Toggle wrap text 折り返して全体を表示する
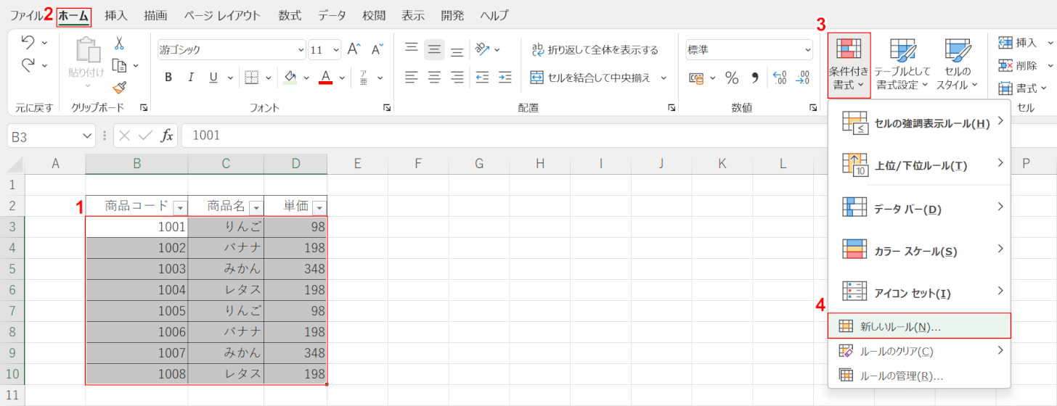Viewport: 1057px width, 406px height. pyautogui.click(x=595, y=49)
